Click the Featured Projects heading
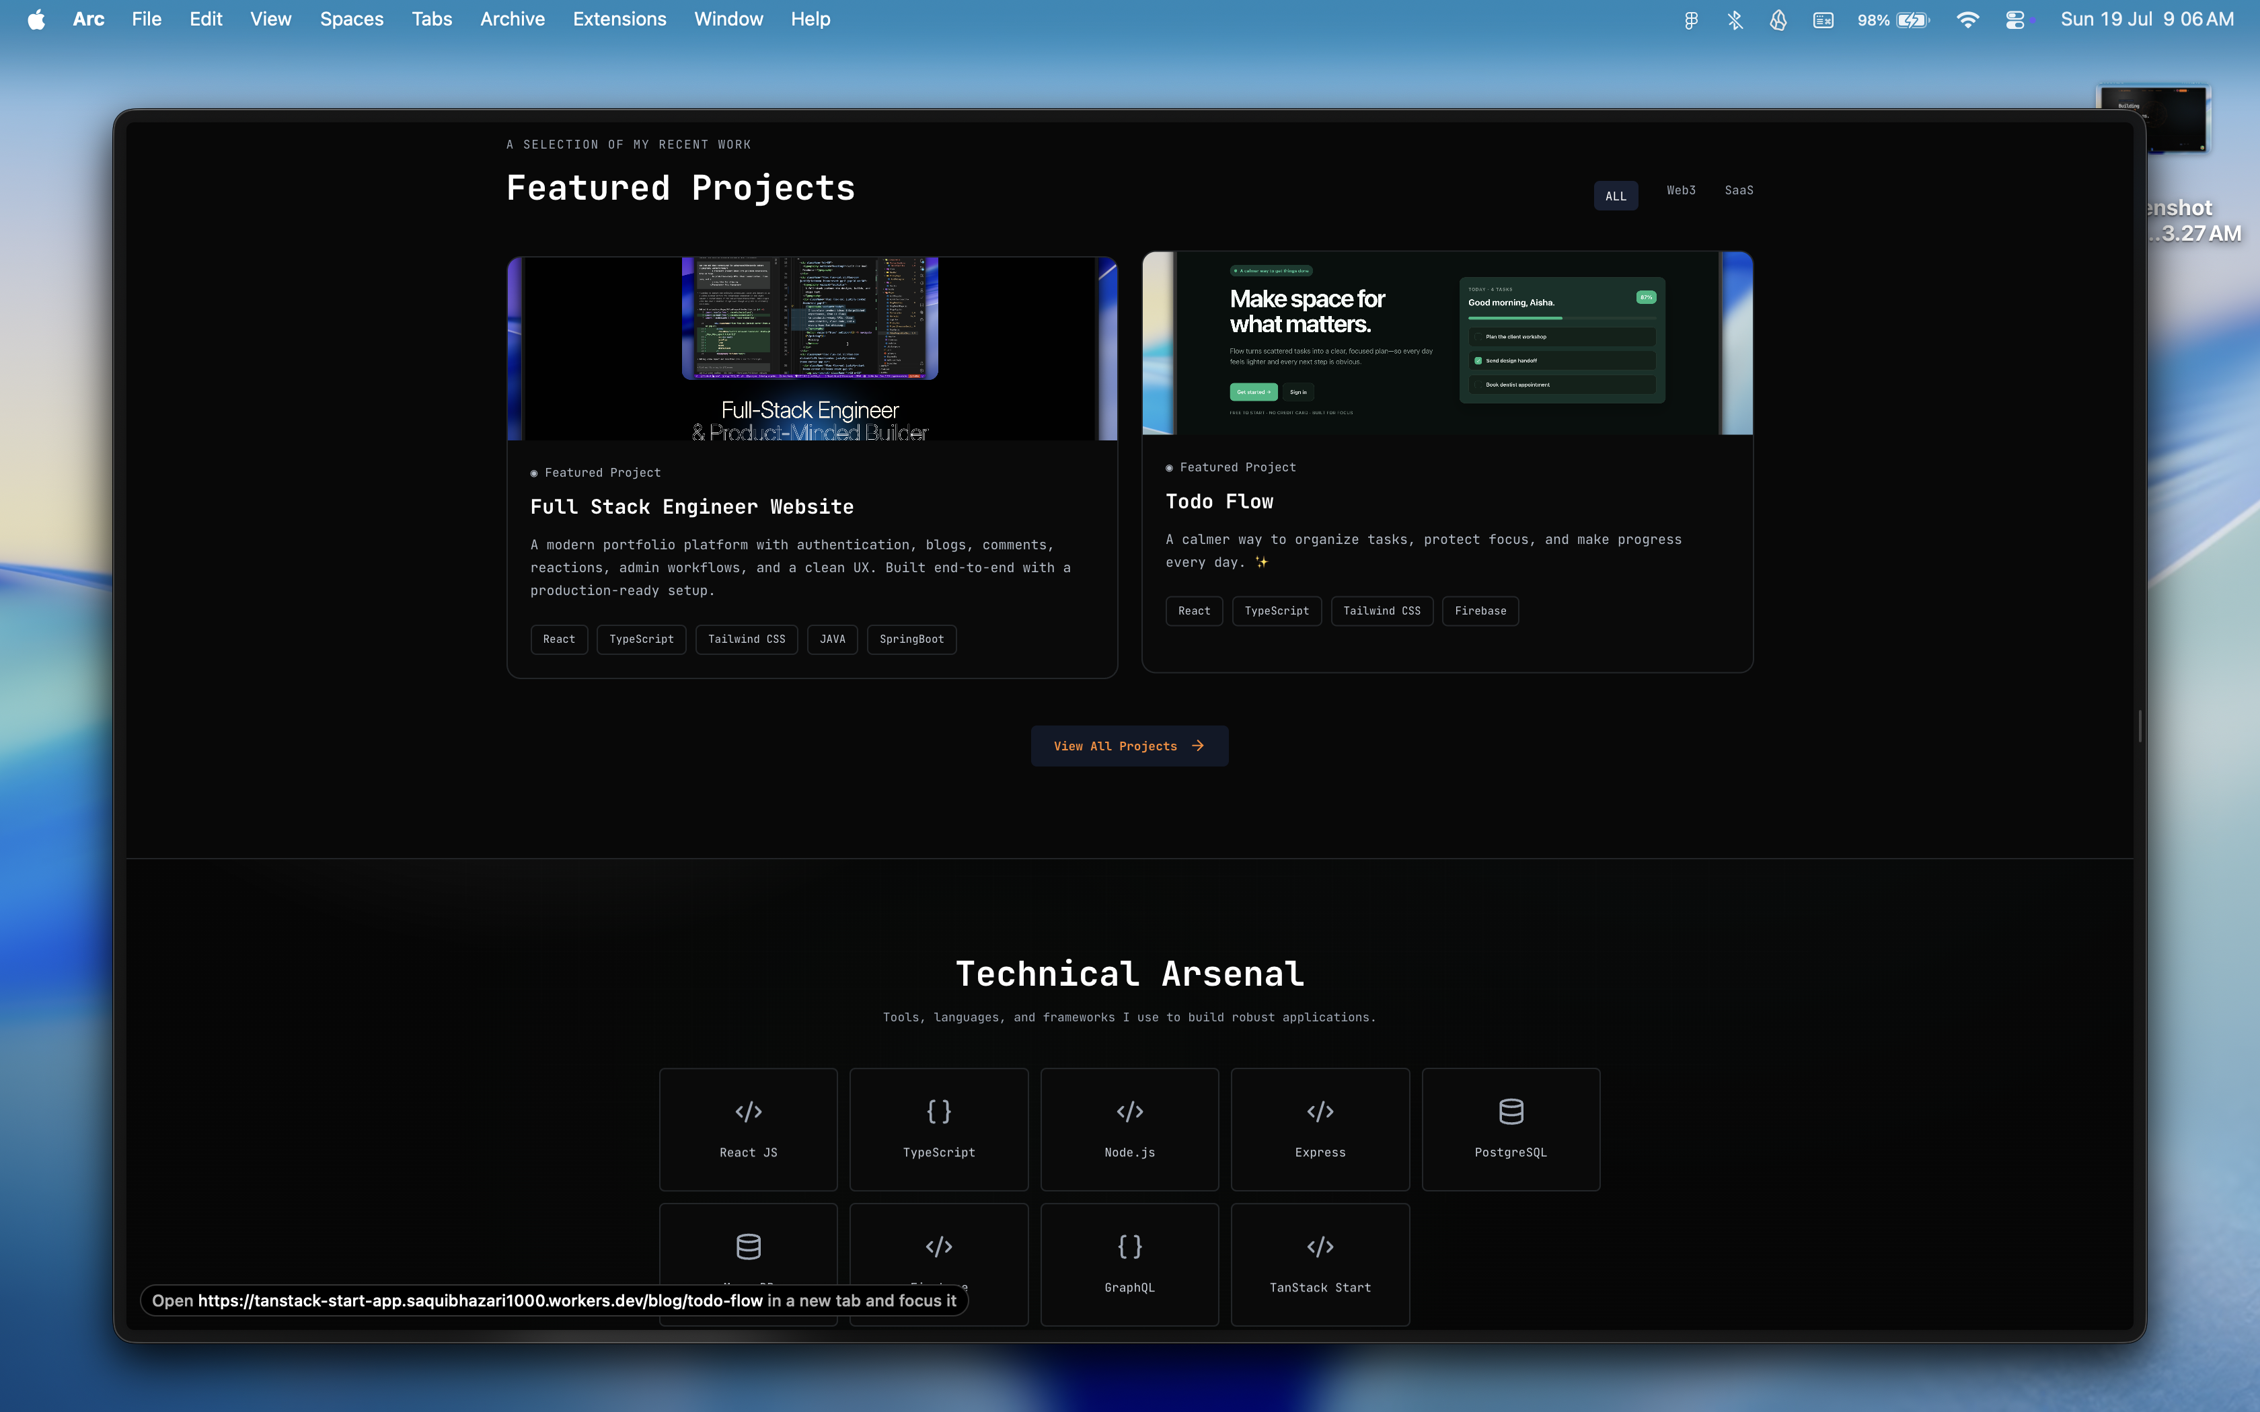Image resolution: width=2260 pixels, height=1412 pixels. 681,188
